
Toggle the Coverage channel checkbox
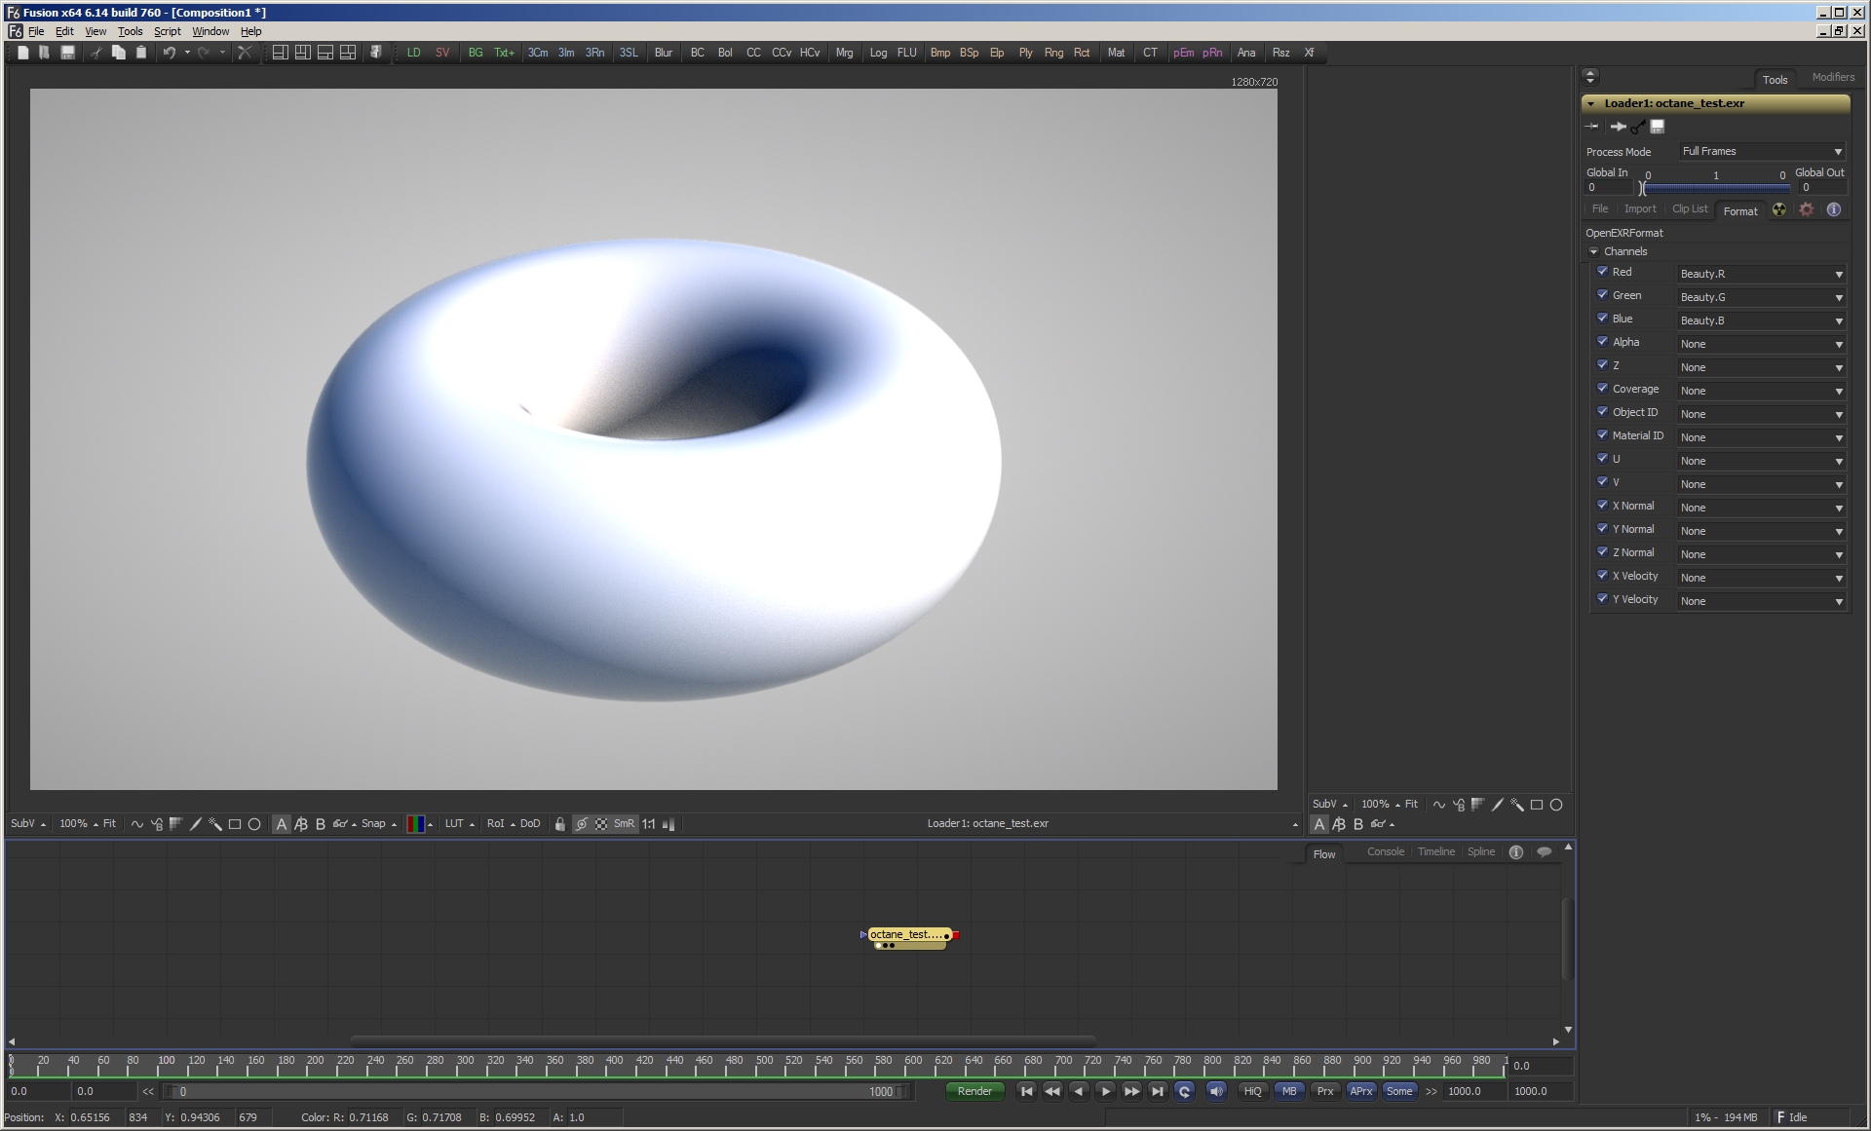click(1602, 389)
